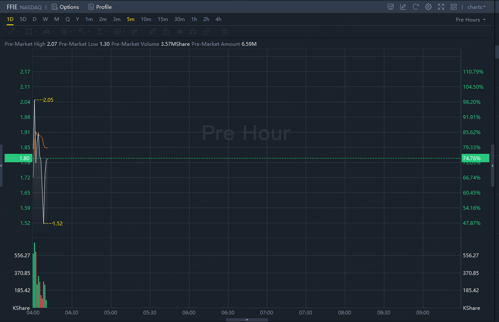
Task: Select the rectangle shape tool
Action: tap(29, 32)
